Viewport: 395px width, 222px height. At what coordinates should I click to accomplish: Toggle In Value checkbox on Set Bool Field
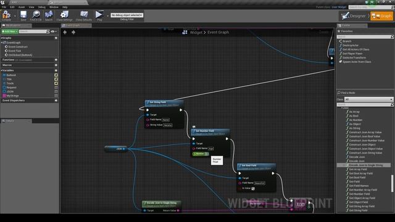pyautogui.click(x=253, y=188)
